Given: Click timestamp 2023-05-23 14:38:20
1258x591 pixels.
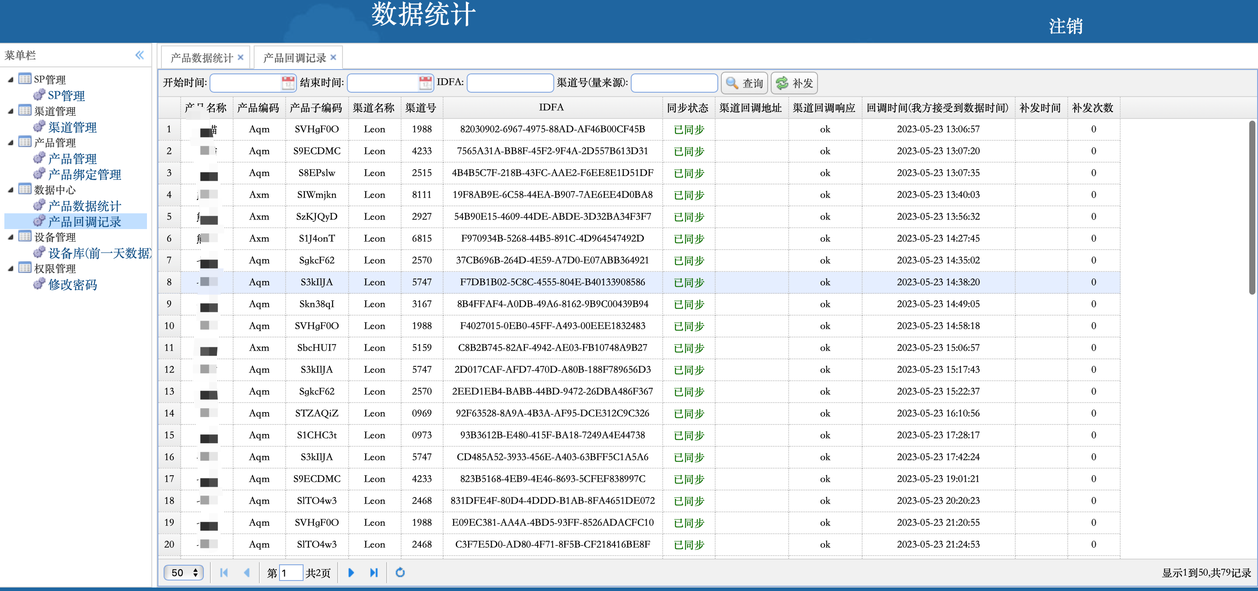Looking at the screenshot, I should click(x=938, y=282).
